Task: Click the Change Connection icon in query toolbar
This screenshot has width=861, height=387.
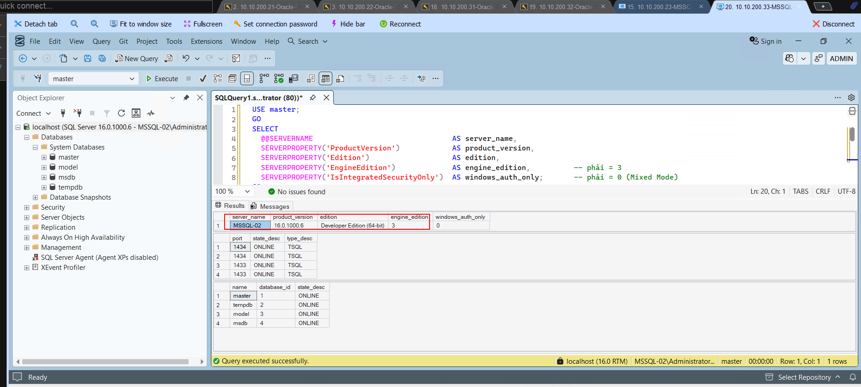Action: coord(38,78)
